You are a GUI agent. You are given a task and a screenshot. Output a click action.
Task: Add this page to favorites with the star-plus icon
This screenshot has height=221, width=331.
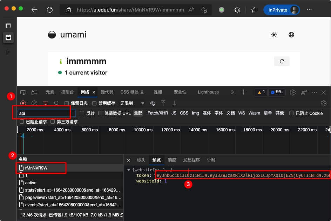204,10
